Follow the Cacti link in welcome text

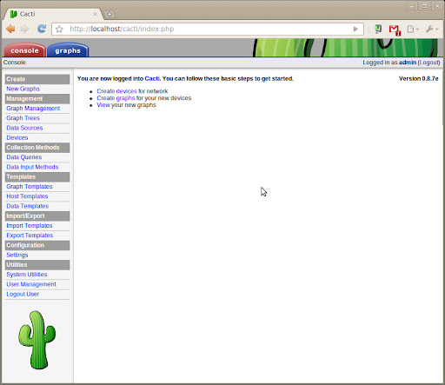point(152,78)
